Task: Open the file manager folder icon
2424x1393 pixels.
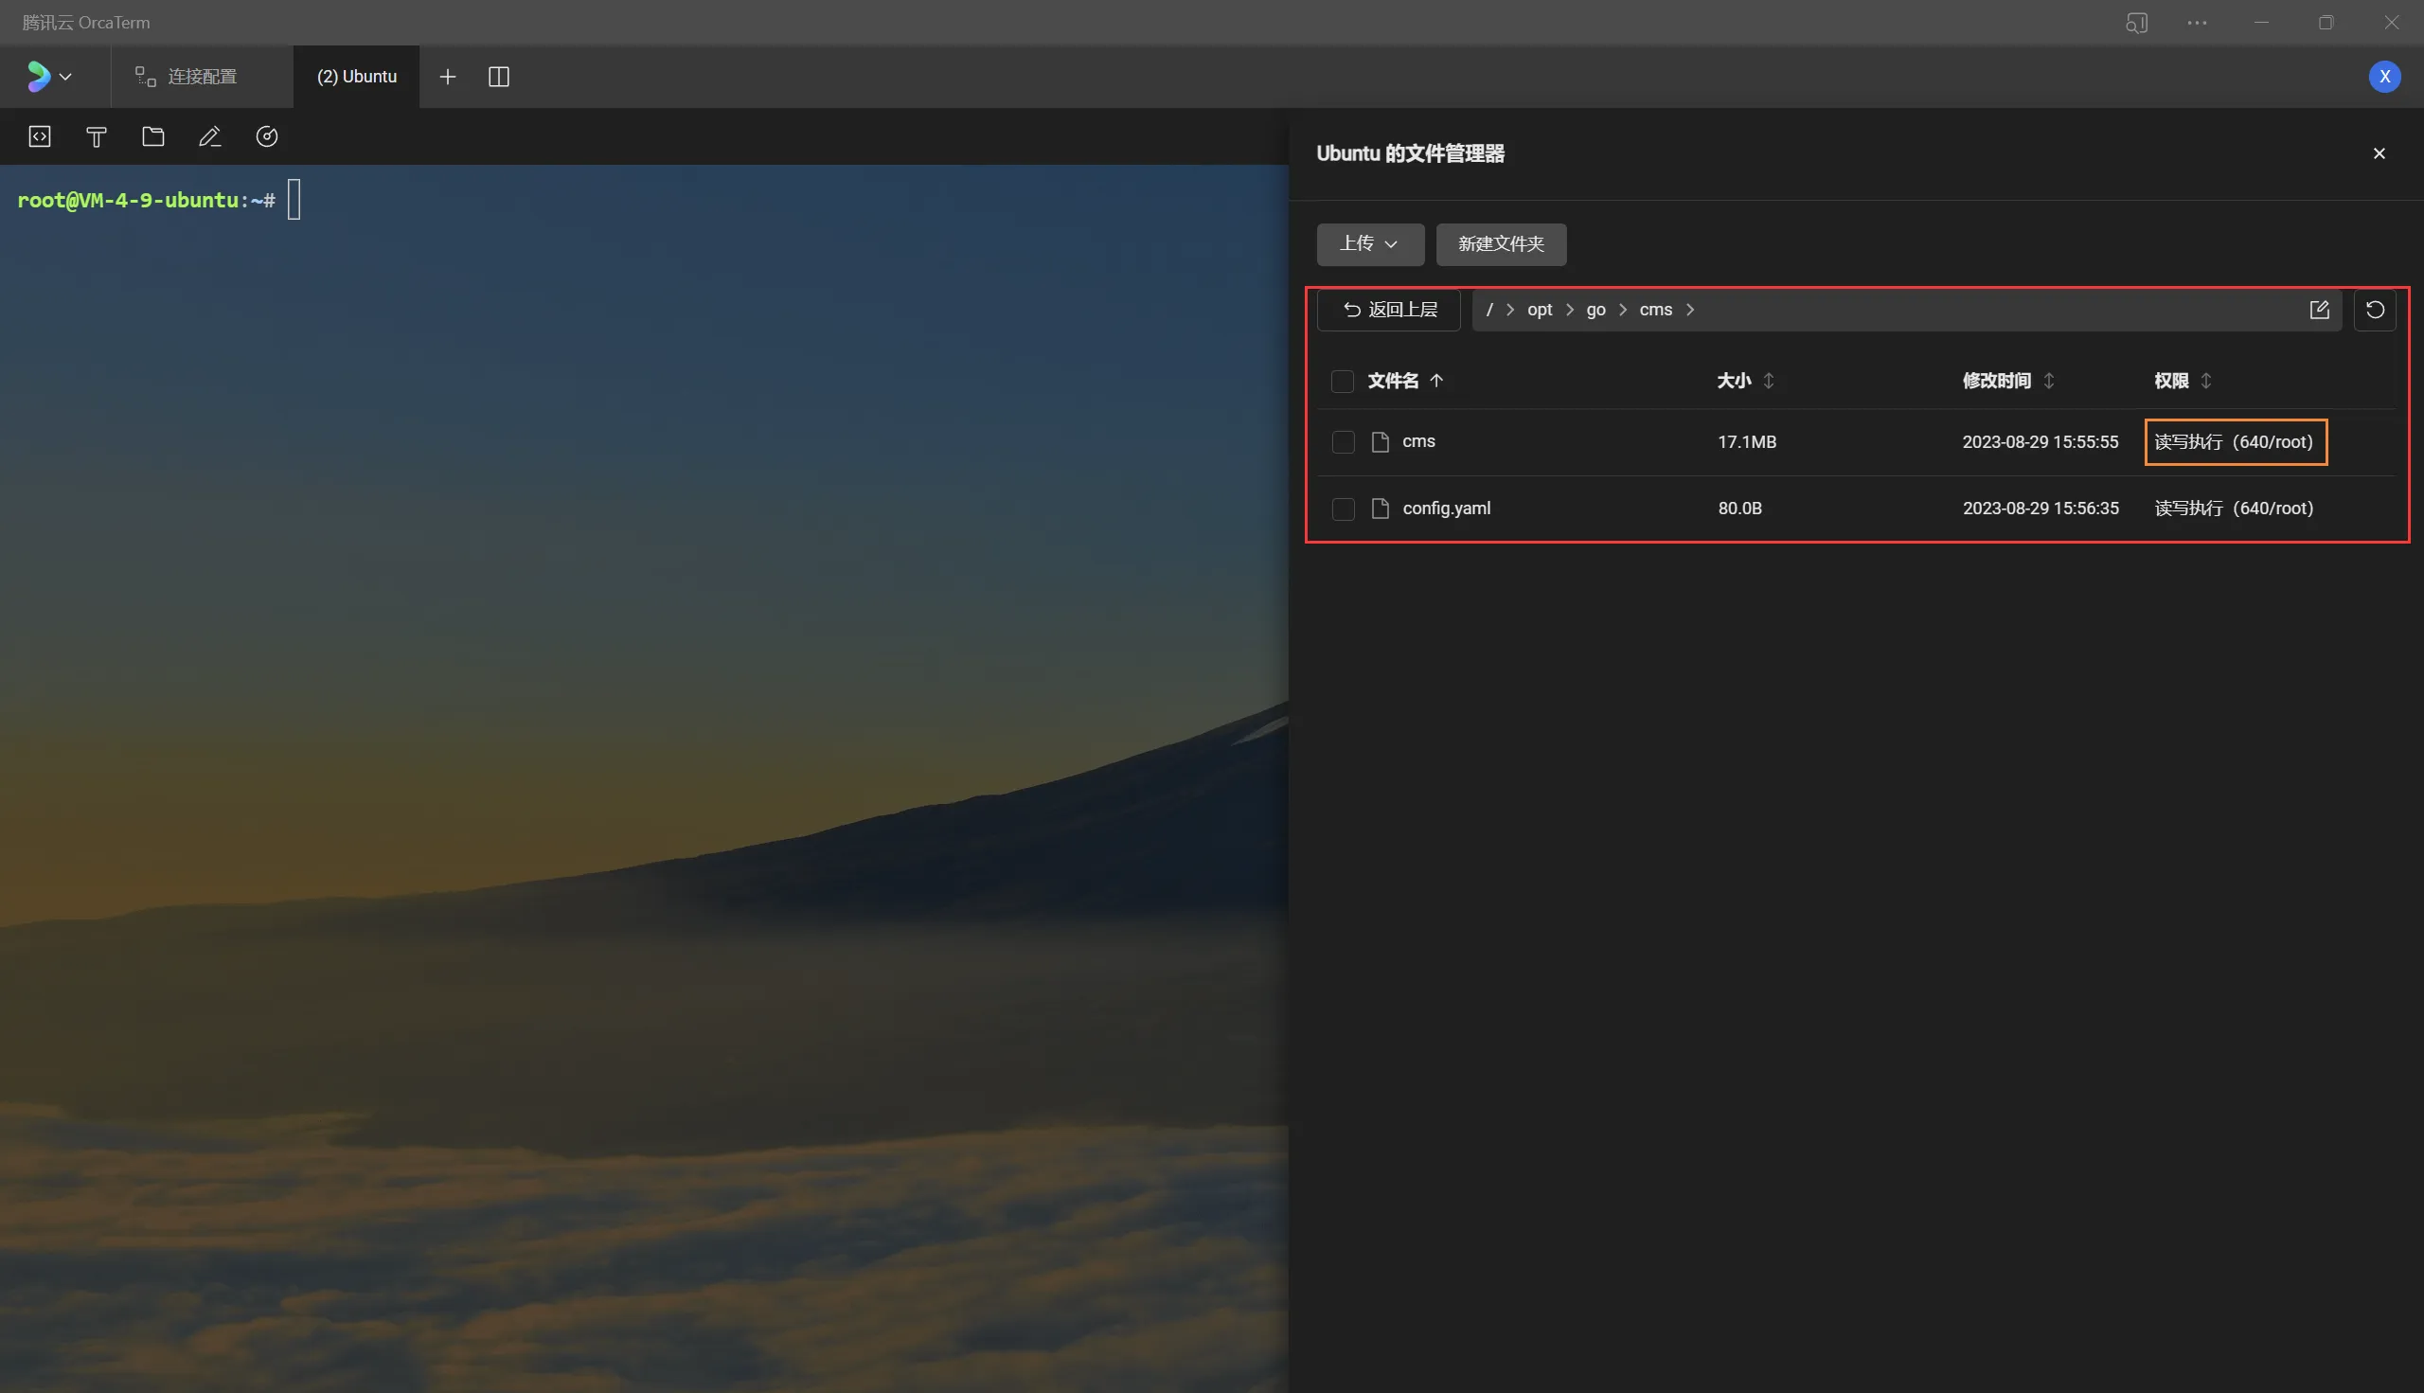Action: pyautogui.click(x=153, y=135)
